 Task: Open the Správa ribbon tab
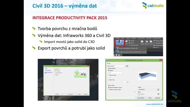(123, 38)
